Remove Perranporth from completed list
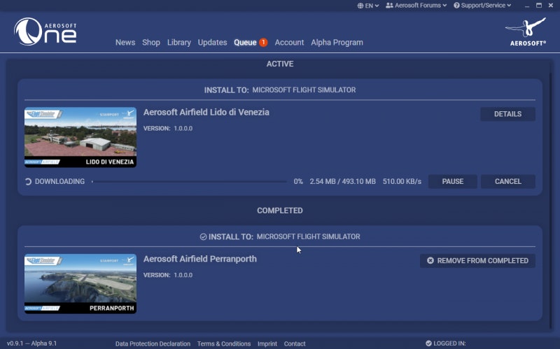The width and height of the screenshot is (560, 349). click(x=477, y=261)
